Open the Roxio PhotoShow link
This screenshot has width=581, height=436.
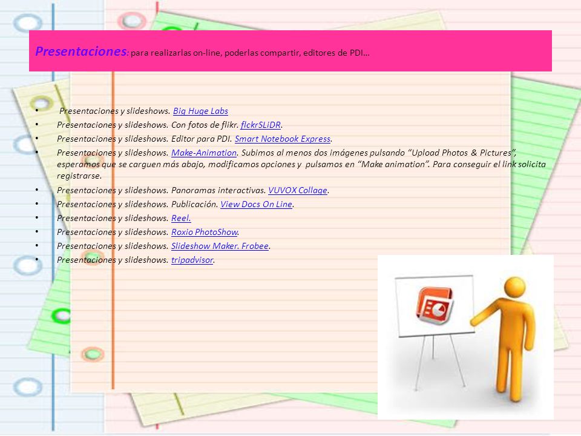(205, 232)
